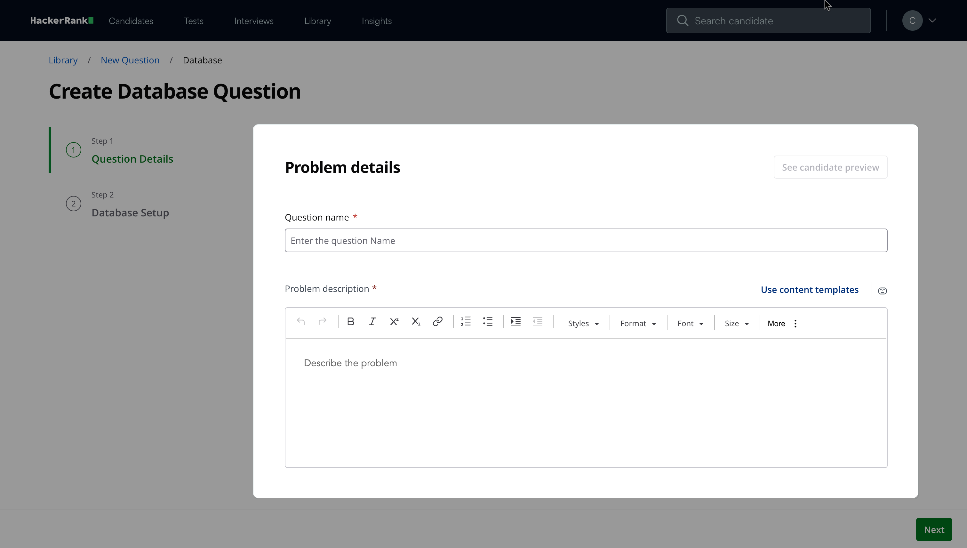The image size is (967, 548).
Task: Increase indent in the editor
Action: pyautogui.click(x=515, y=322)
